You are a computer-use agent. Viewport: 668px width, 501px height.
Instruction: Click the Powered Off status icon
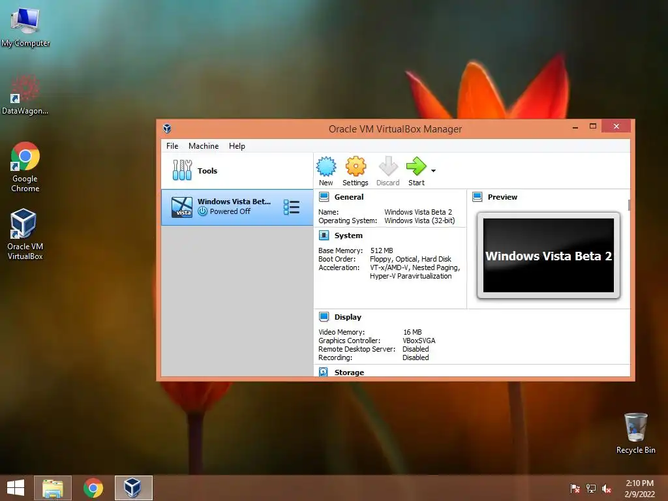pos(203,211)
